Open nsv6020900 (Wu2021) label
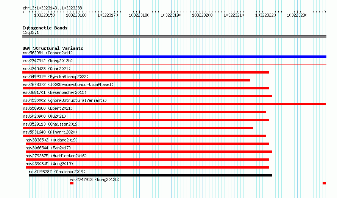 tap(44, 116)
